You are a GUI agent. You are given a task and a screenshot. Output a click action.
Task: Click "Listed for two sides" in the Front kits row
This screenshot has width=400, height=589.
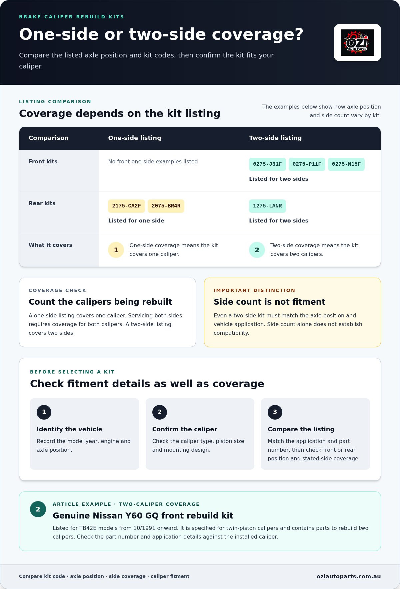coord(279,179)
